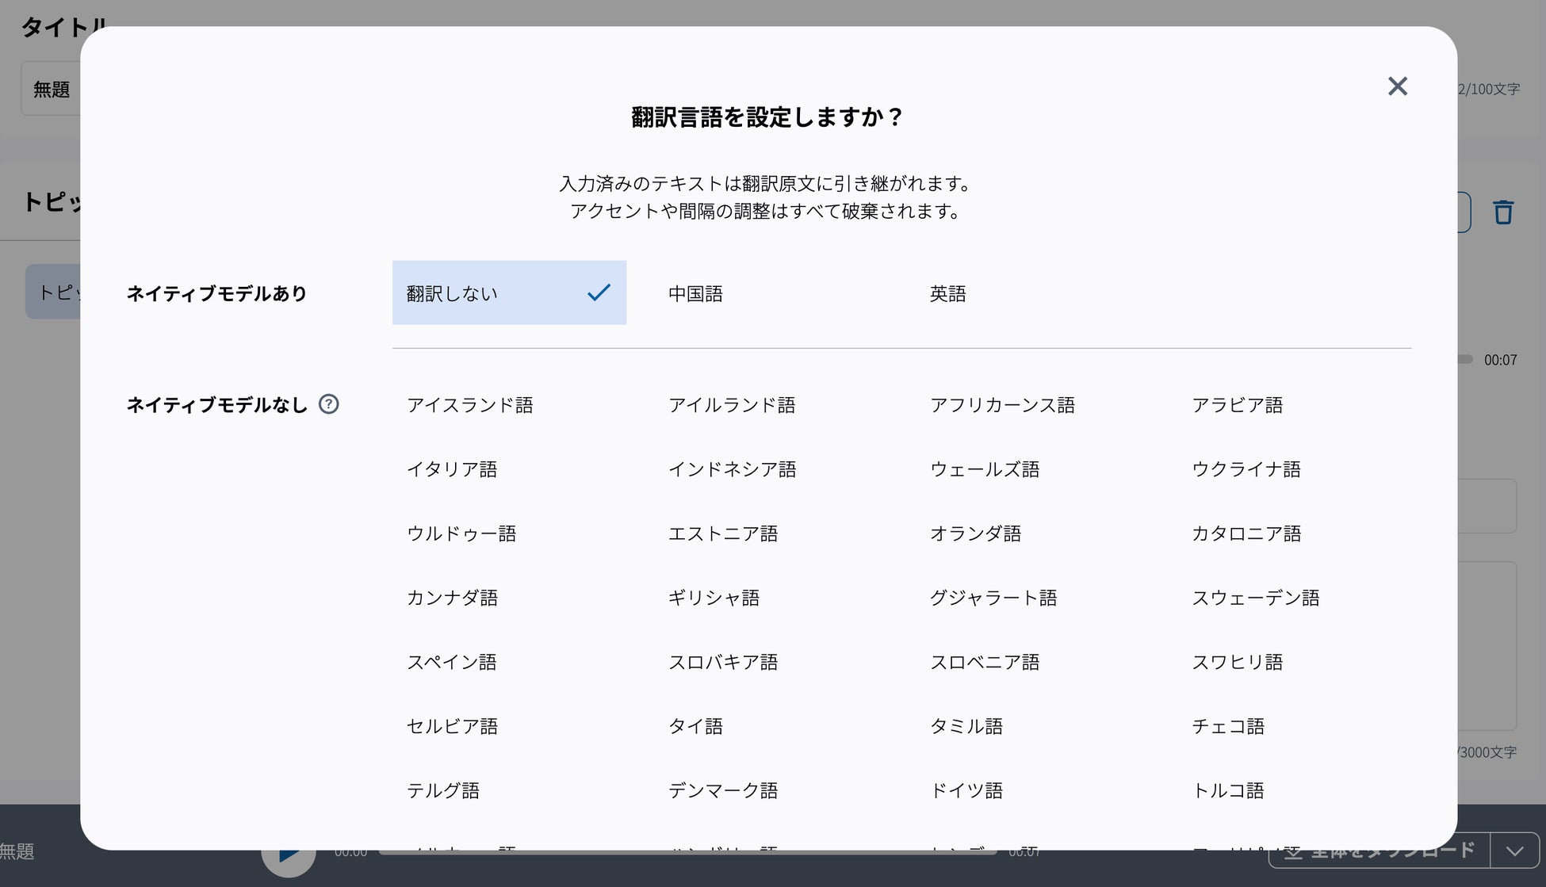
Task: Choose タイ語 from the language grid
Action: coord(695,726)
